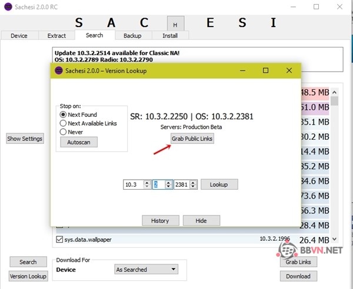This screenshot has height=289, width=353.
Task: Switch to the Extract tab
Action: point(56,36)
